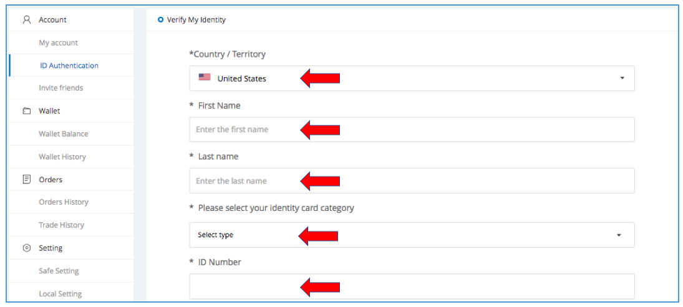Expand the identity card category dropdown arrow

point(619,235)
